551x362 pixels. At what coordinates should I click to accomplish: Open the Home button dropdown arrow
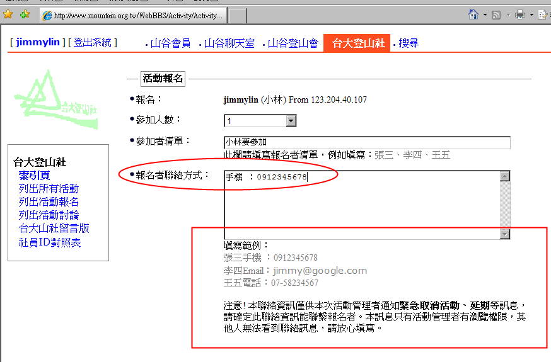(x=485, y=14)
